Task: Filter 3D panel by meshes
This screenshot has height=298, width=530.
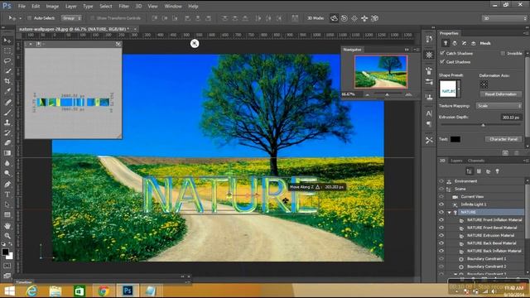Action: 479,171
